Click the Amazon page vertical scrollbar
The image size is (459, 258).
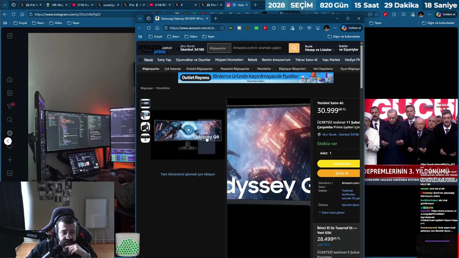[x=361, y=66]
